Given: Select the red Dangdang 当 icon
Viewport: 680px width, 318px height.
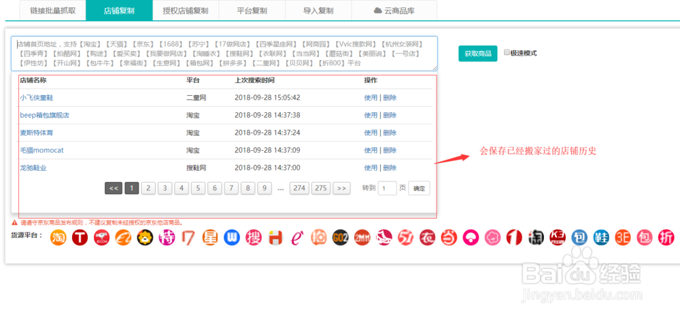Looking at the screenshot, I should (449, 237).
